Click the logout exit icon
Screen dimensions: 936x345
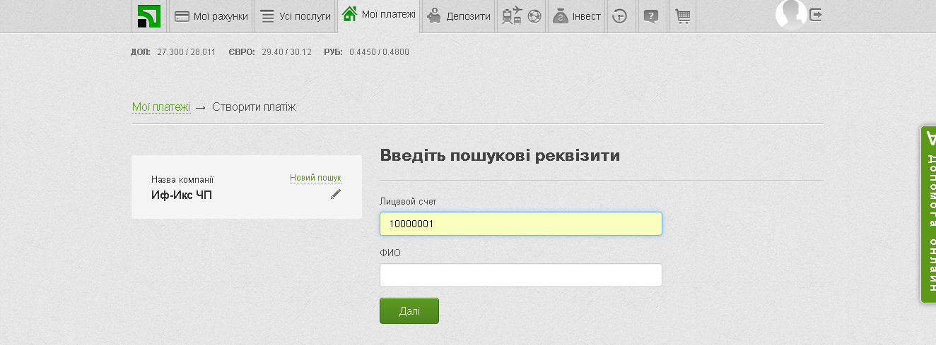click(x=816, y=14)
